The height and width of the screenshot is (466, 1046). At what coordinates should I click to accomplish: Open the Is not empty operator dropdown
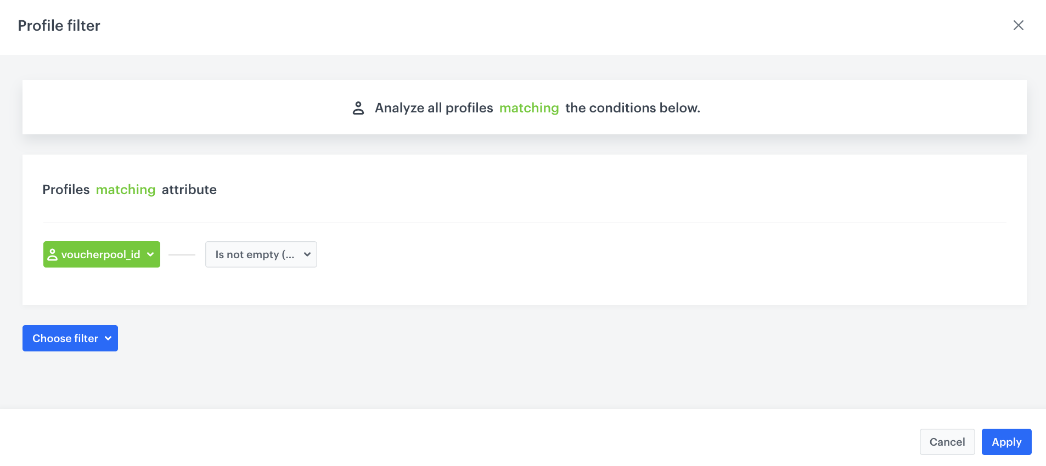point(261,254)
